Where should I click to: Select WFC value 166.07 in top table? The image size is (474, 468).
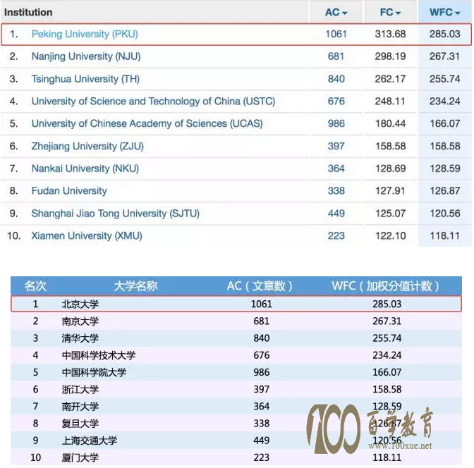click(444, 123)
